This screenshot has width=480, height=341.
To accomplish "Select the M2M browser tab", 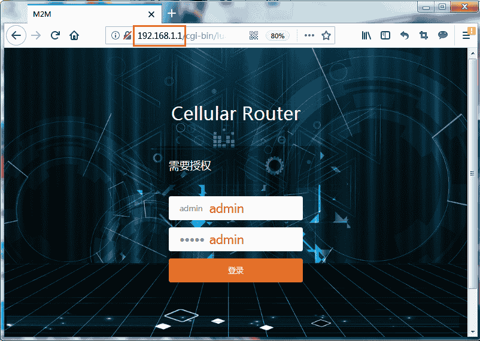I will 84,13.
